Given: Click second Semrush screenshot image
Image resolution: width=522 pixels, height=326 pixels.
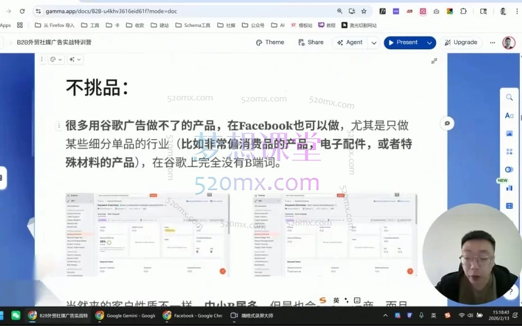Looking at the screenshot, I should [335, 235].
